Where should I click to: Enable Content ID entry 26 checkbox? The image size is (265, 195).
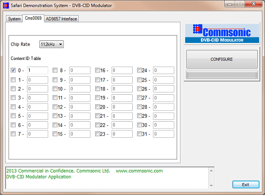[139, 88]
